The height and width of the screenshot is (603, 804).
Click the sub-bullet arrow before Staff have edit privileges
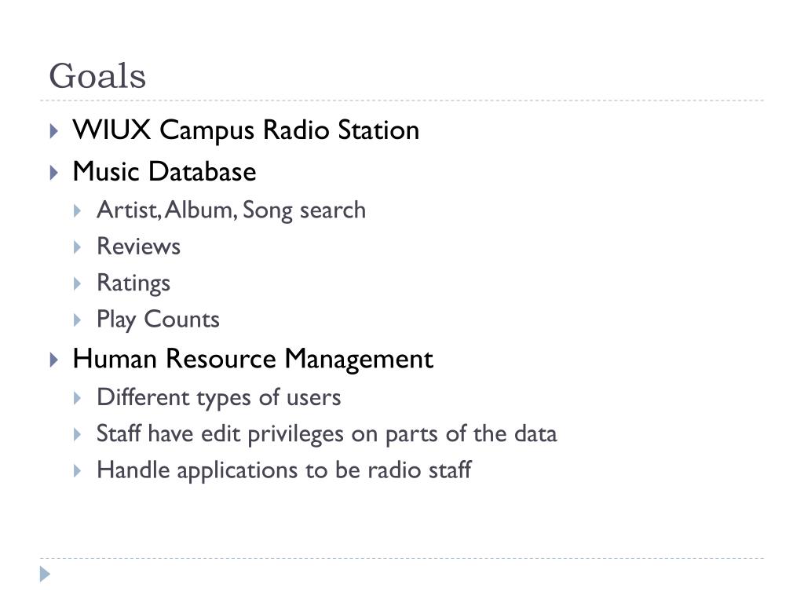pyautogui.click(x=78, y=434)
